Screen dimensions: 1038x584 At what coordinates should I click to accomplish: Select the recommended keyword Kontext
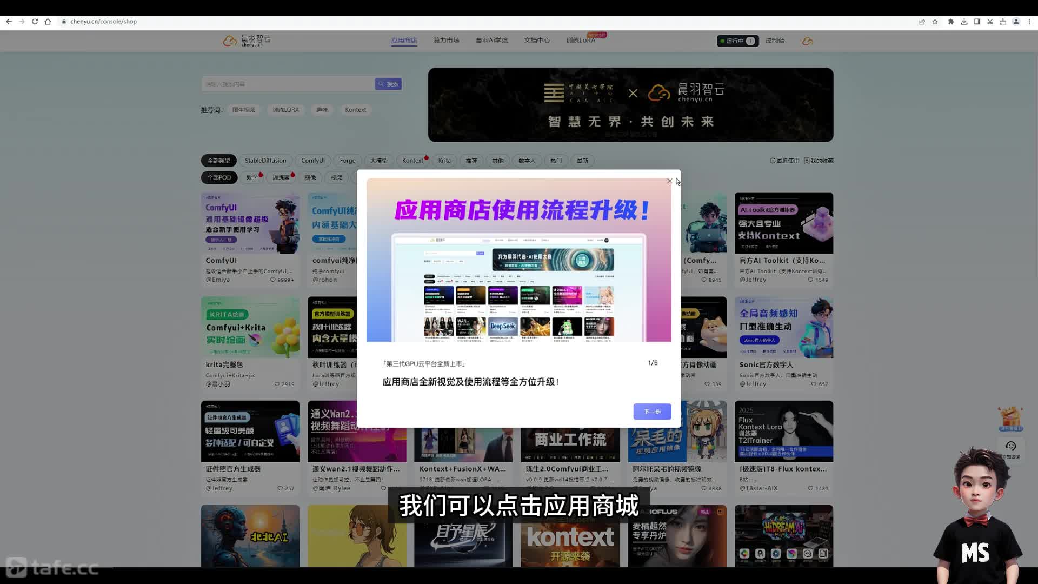[x=355, y=110]
